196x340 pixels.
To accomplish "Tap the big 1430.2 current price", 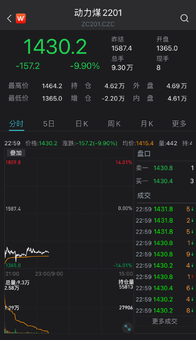I will (55, 47).
